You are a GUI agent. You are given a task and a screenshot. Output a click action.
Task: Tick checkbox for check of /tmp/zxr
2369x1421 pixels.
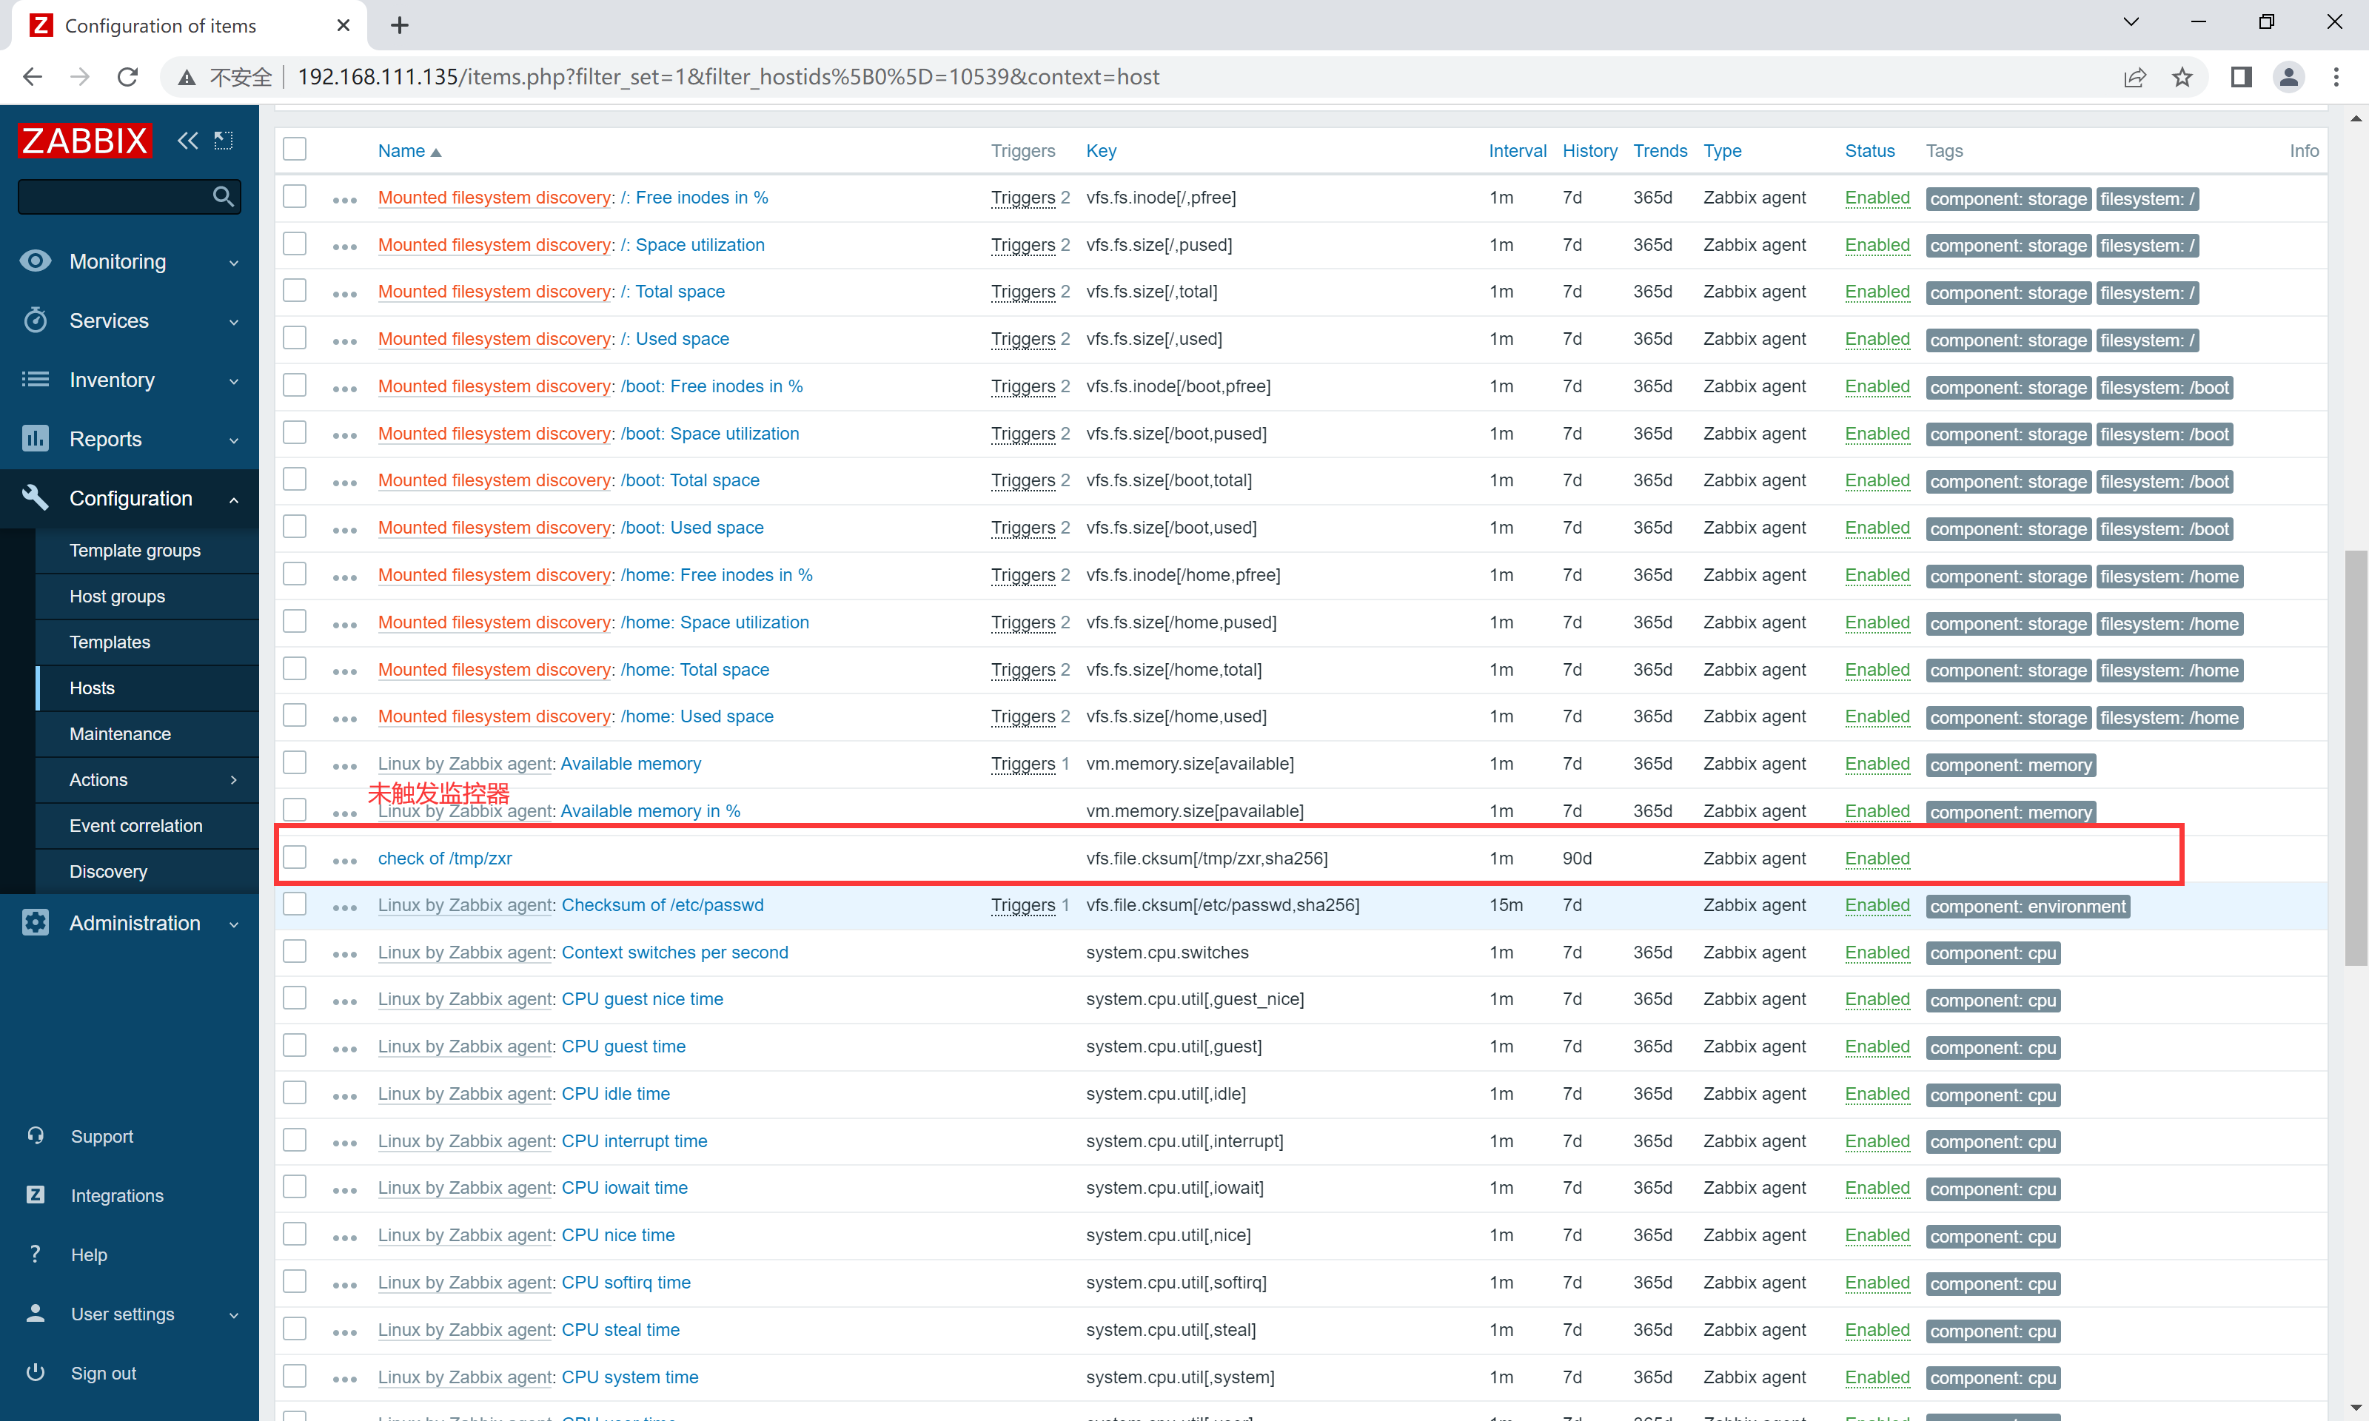pos(295,857)
